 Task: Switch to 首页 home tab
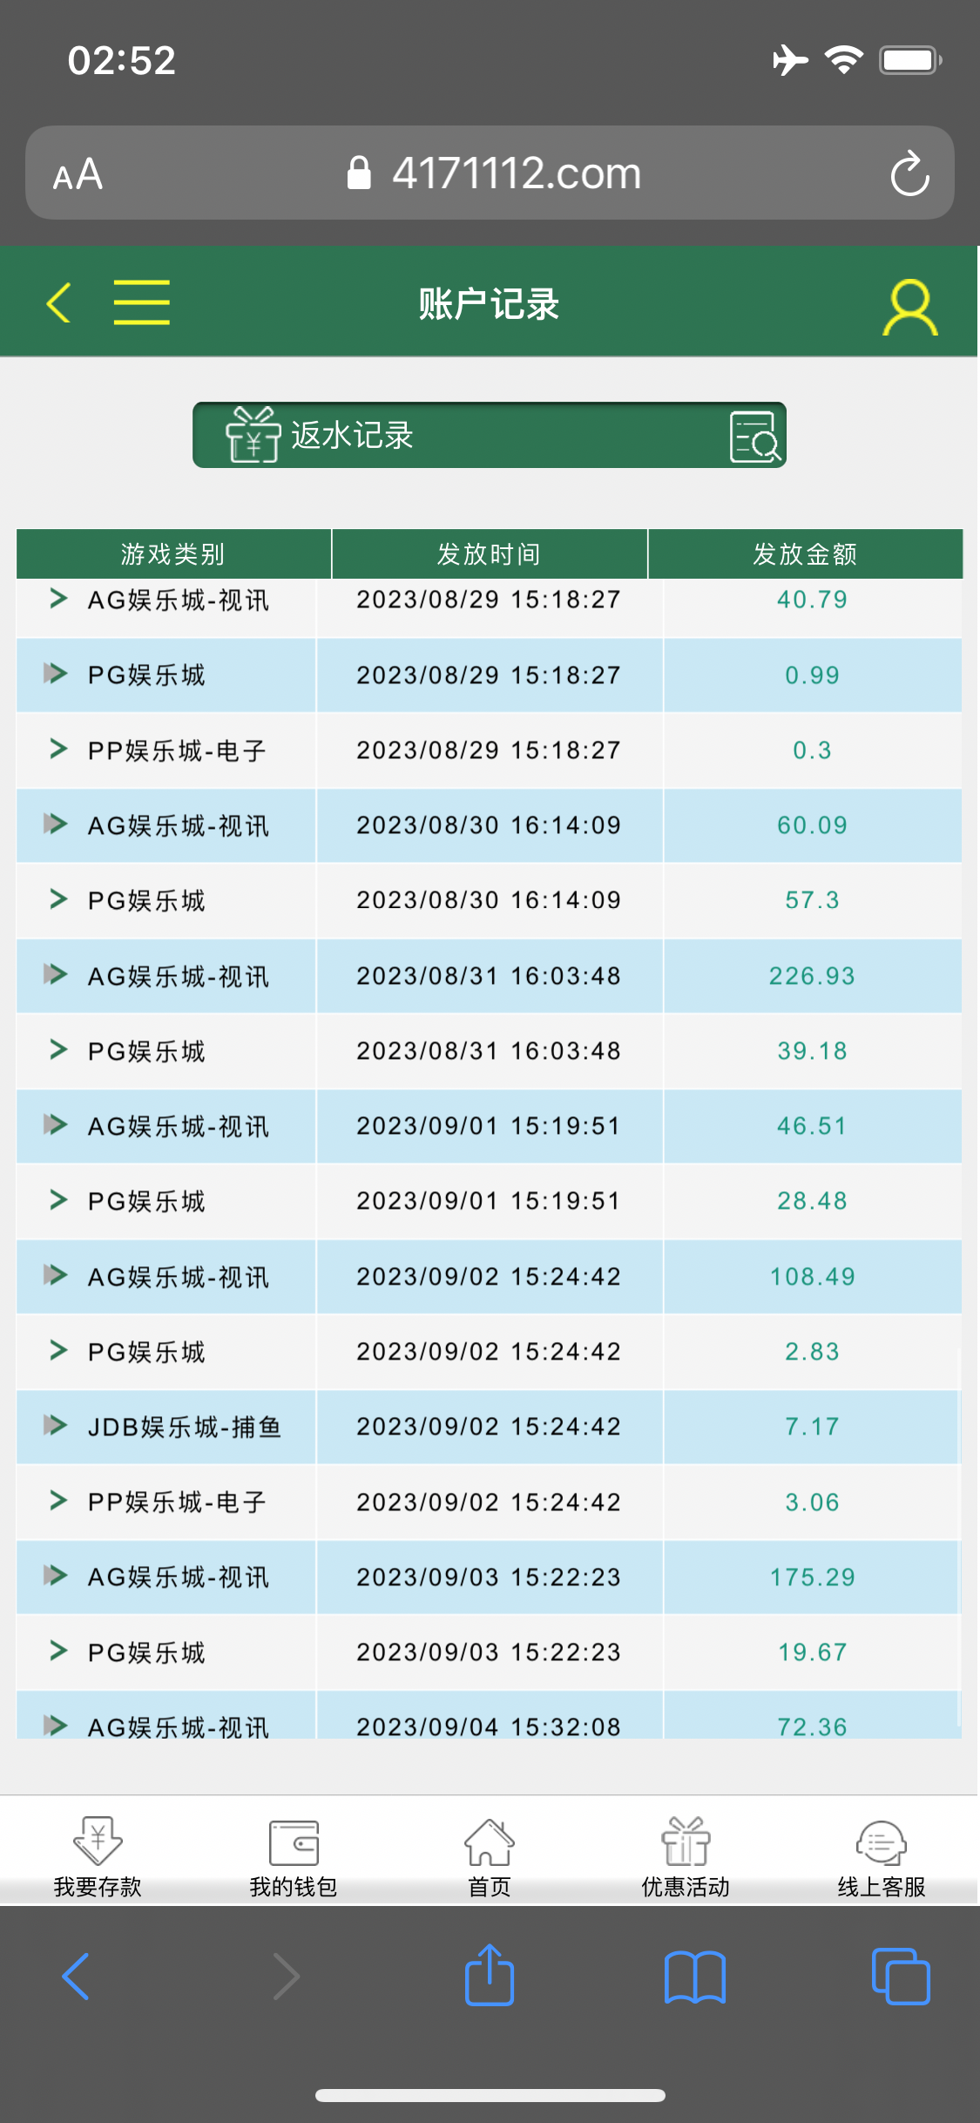[490, 1856]
